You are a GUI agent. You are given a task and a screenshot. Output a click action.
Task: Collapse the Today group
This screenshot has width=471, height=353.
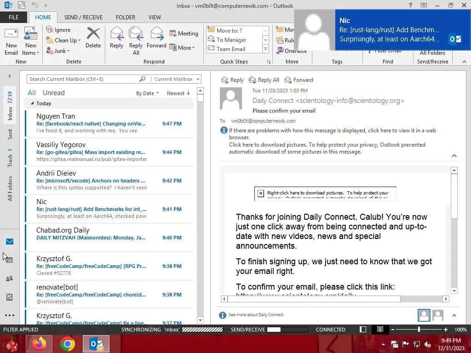click(32, 103)
